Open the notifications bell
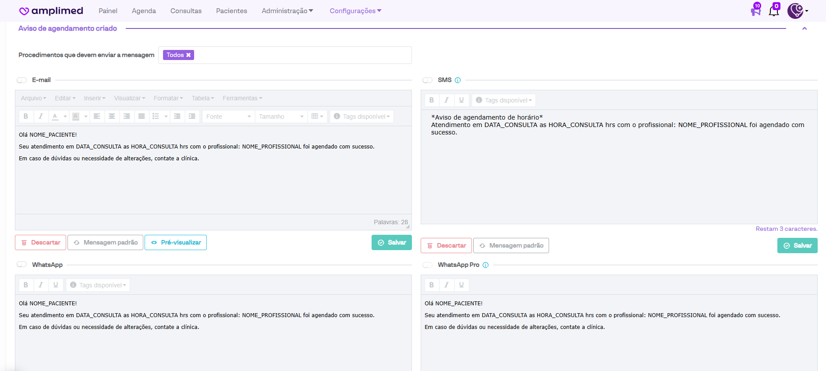Screen dimensions: 826x371 point(774,11)
